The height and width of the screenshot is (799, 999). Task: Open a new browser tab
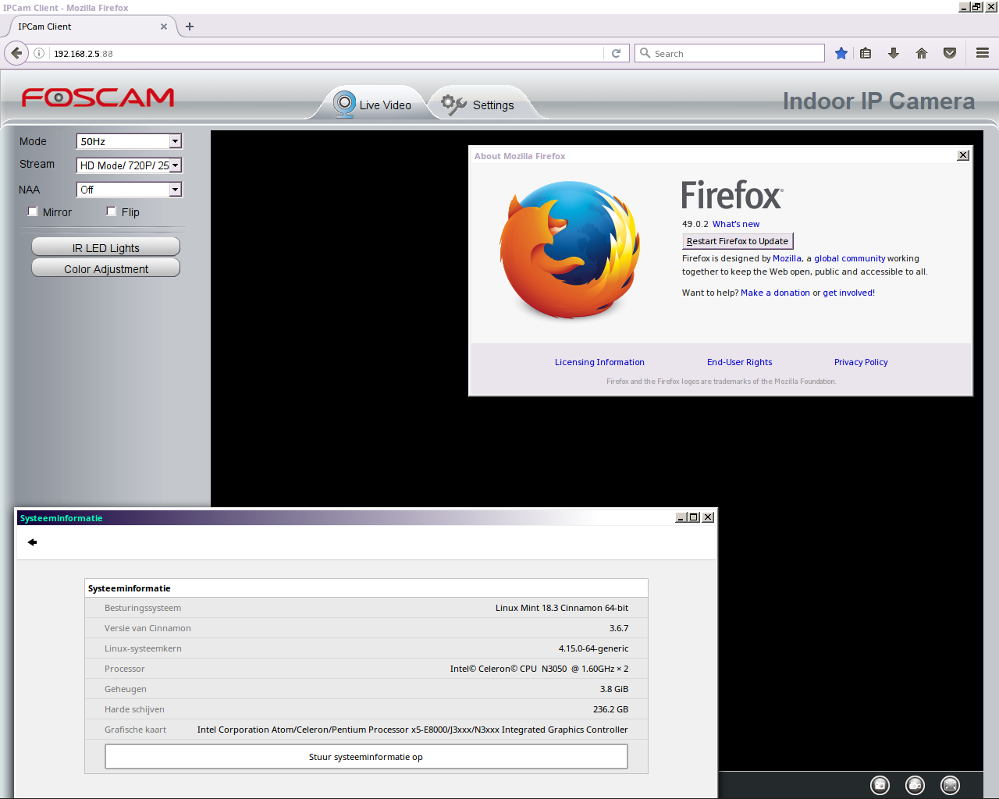coord(190,27)
